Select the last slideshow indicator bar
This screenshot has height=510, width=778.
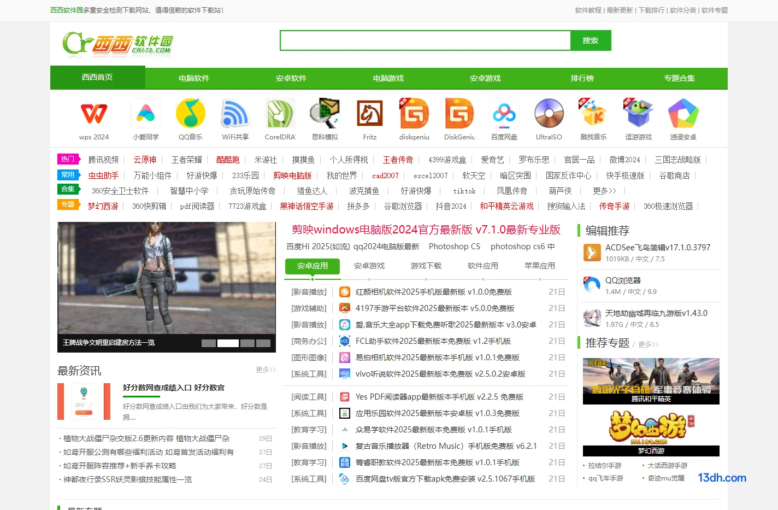point(263,343)
